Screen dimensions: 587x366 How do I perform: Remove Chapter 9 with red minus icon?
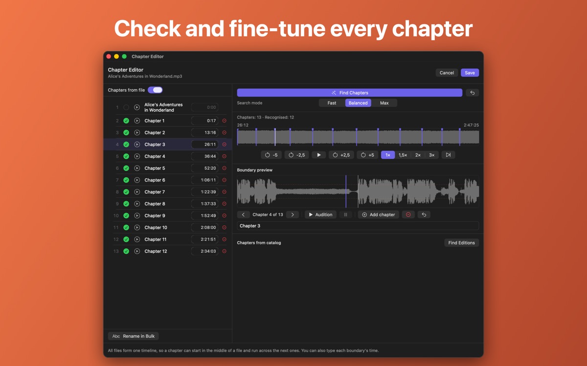(x=225, y=216)
